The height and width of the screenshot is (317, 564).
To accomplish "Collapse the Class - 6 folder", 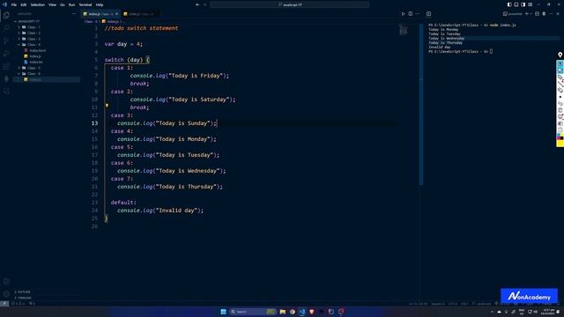I will tap(33, 74).
